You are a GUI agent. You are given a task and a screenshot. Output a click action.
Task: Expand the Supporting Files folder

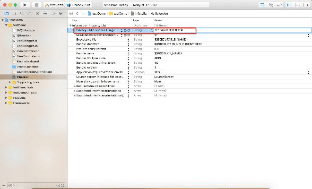click(10, 82)
